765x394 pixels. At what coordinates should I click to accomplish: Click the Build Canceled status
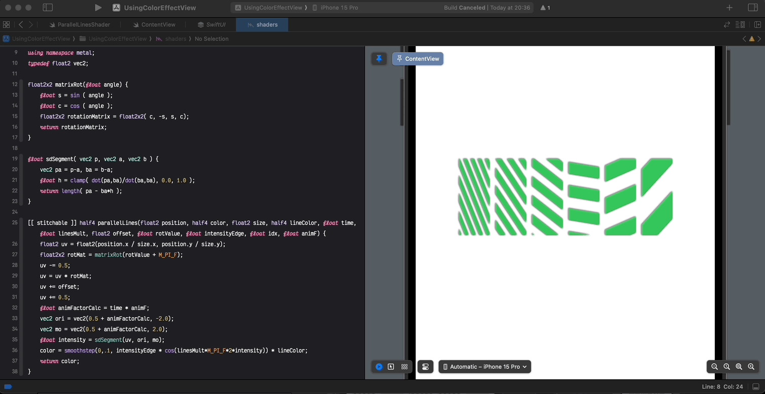click(487, 8)
